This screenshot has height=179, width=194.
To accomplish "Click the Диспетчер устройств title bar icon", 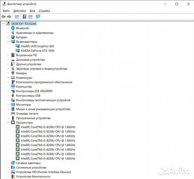I will point(4,4).
